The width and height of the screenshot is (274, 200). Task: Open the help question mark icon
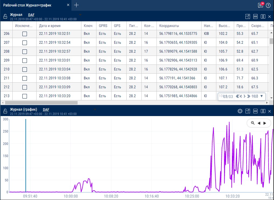click(x=268, y=5)
